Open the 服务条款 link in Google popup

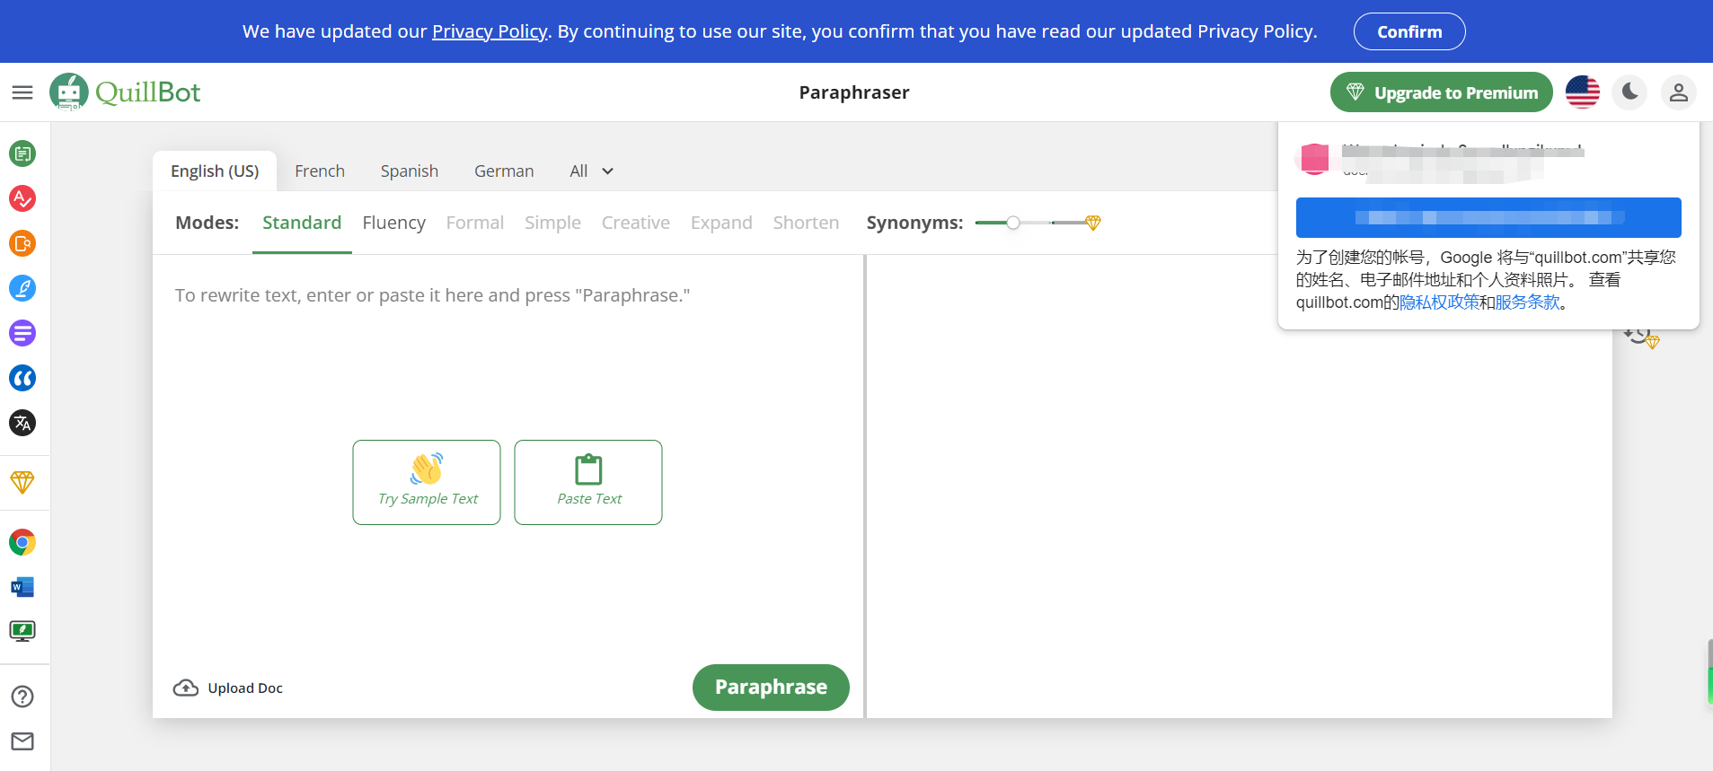pos(1528,302)
